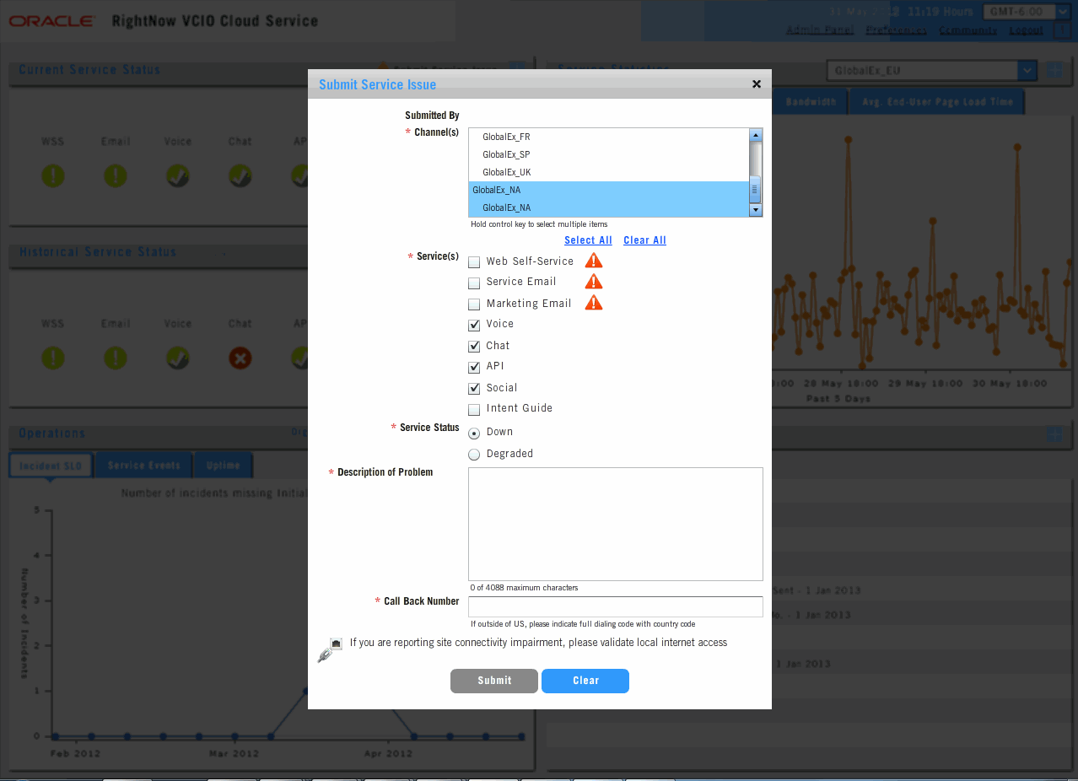This screenshot has width=1078, height=781.
Task: Check the Web Self-Service checkbox
Action: tap(474, 261)
